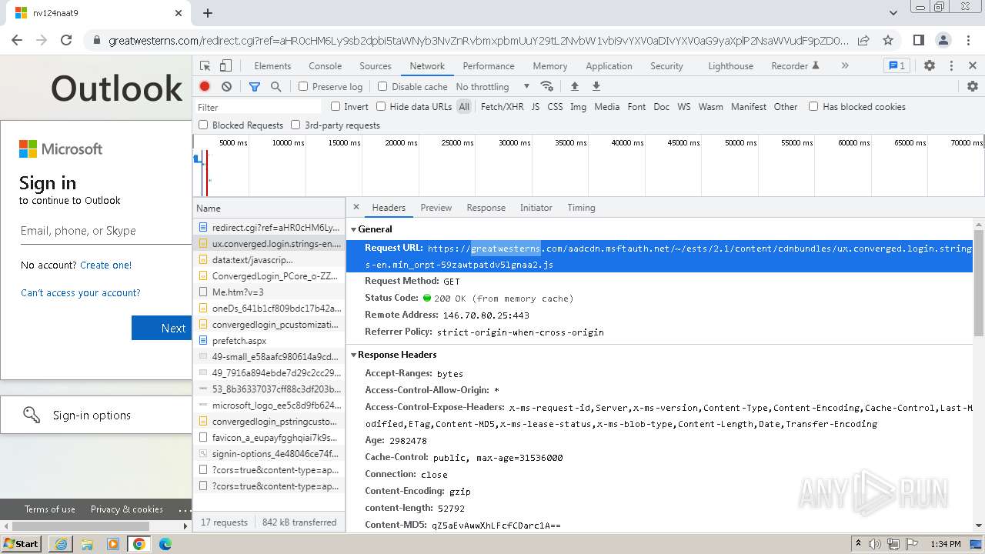Select prefetch.aspx request row
This screenshot has width=985, height=554.
pyautogui.click(x=269, y=341)
